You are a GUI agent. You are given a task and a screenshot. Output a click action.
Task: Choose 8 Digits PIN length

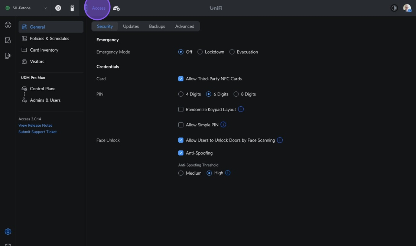(236, 94)
